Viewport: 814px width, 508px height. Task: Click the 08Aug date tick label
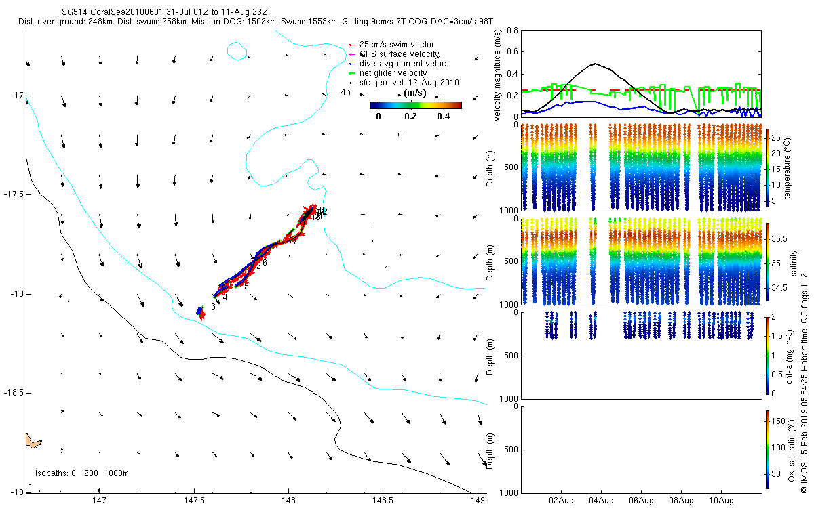pos(680,501)
